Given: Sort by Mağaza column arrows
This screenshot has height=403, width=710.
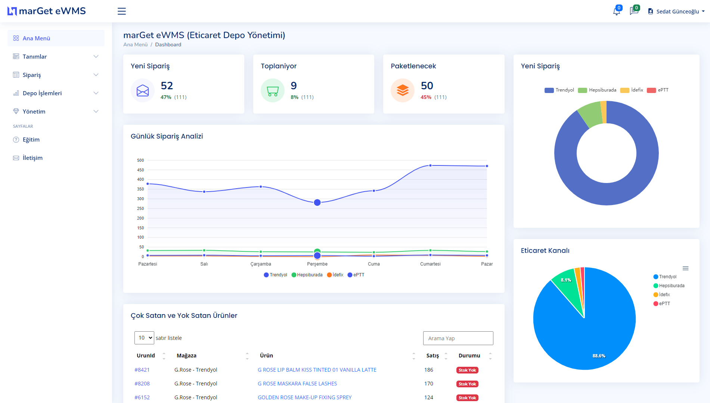Looking at the screenshot, I should coord(247,356).
